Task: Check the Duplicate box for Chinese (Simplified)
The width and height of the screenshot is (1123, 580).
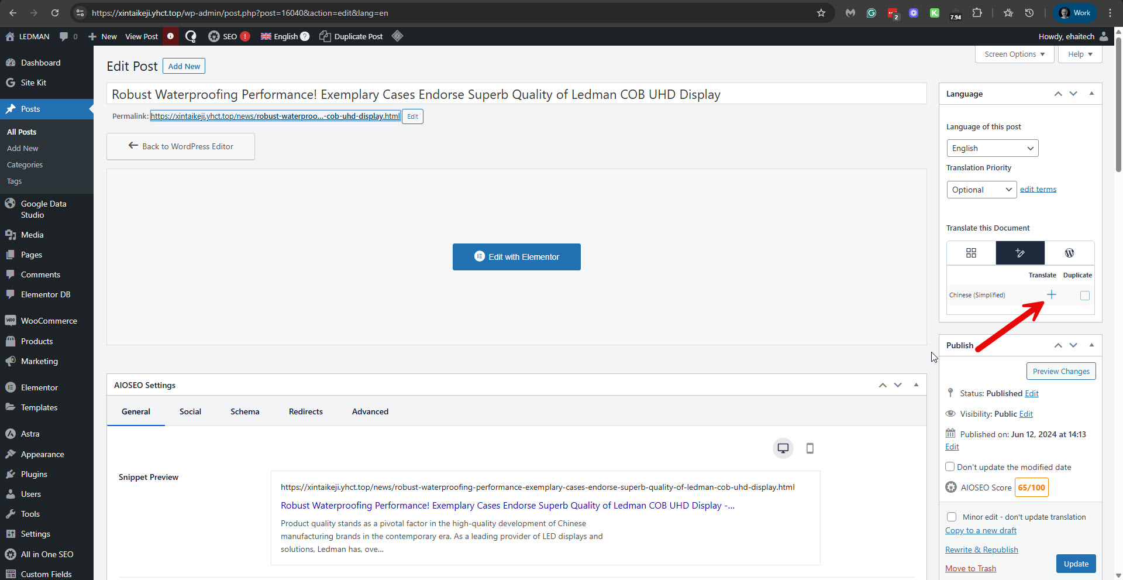Action: pos(1084,296)
